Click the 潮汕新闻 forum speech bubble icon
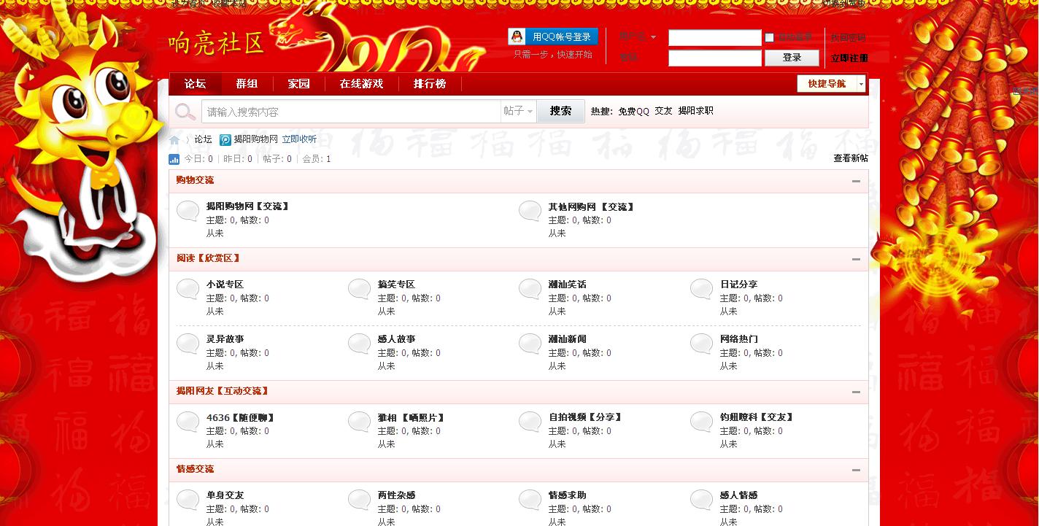This screenshot has height=526, width=1039. coord(529,344)
